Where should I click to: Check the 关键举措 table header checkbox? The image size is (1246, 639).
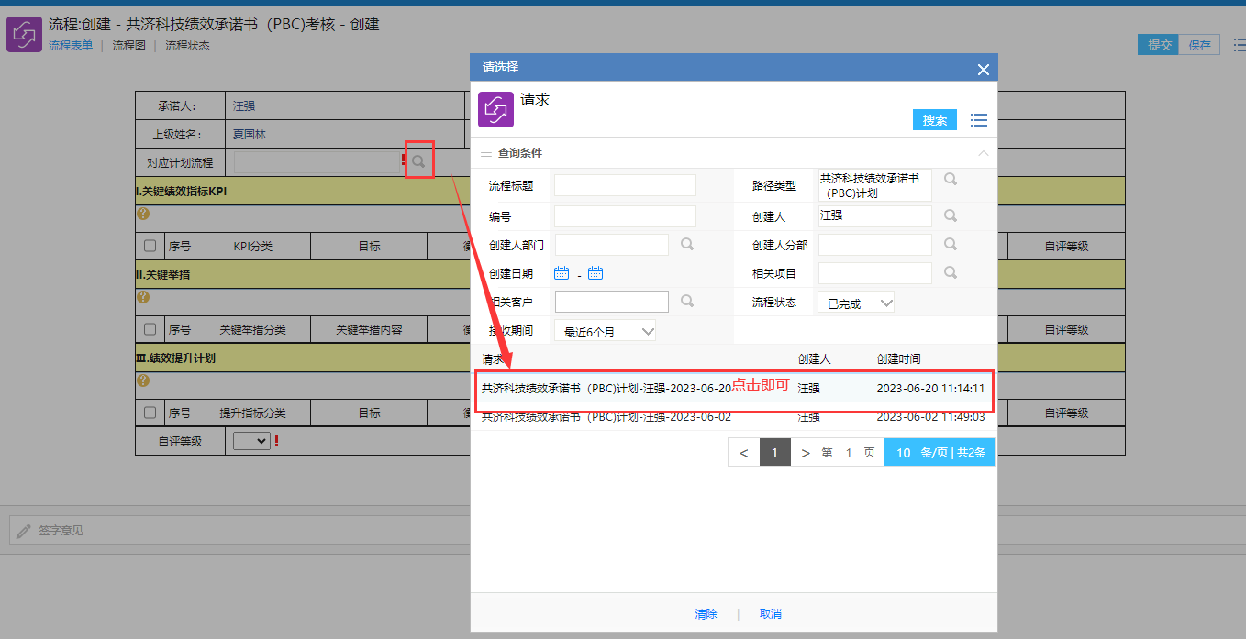click(x=150, y=330)
